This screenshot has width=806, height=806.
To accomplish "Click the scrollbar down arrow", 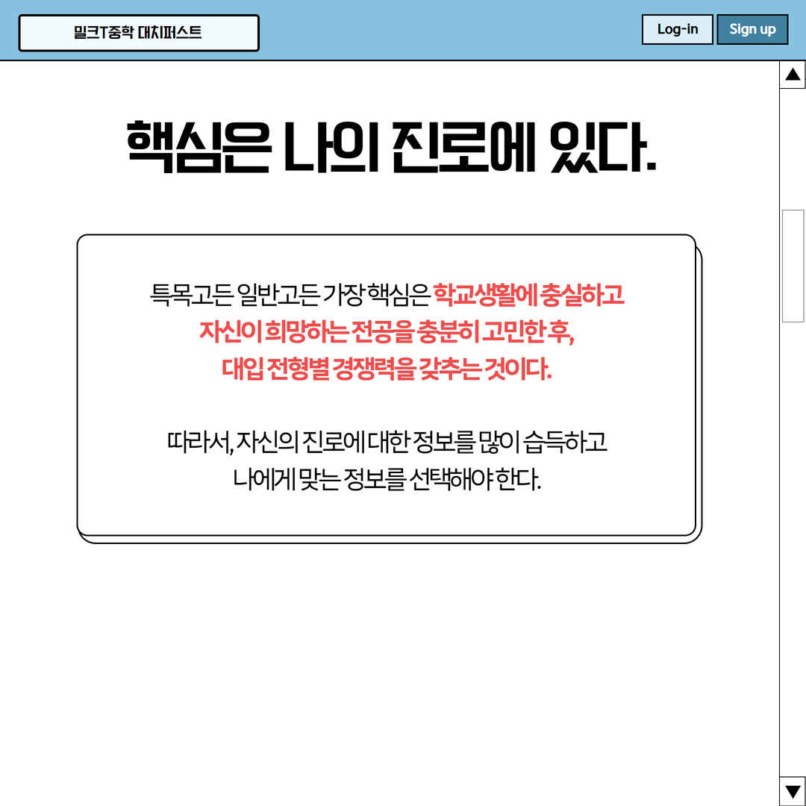I will tap(793, 791).
